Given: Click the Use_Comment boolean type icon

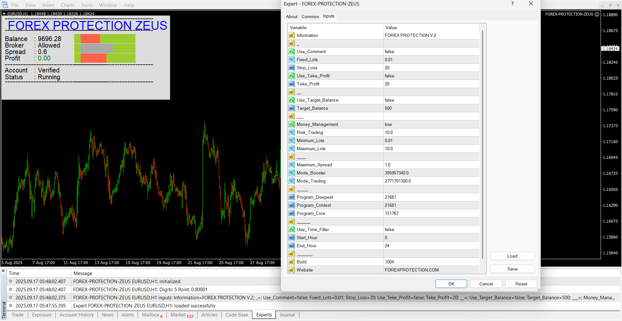Looking at the screenshot, I should tap(292, 51).
